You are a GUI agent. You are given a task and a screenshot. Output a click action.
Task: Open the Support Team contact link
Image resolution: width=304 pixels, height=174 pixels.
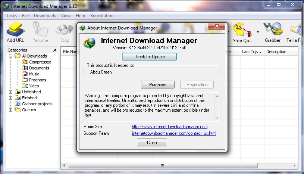(x=174, y=133)
